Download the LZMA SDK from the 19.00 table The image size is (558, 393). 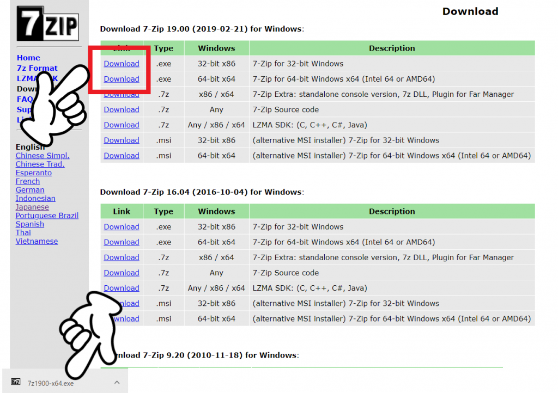[x=122, y=125]
